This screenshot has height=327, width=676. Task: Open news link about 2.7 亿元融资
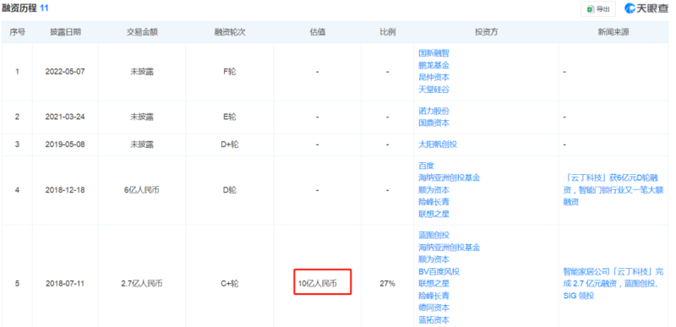click(x=613, y=284)
